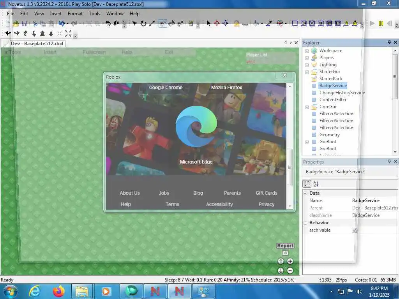
Task: Open the Window menu
Action: [x=115, y=14]
